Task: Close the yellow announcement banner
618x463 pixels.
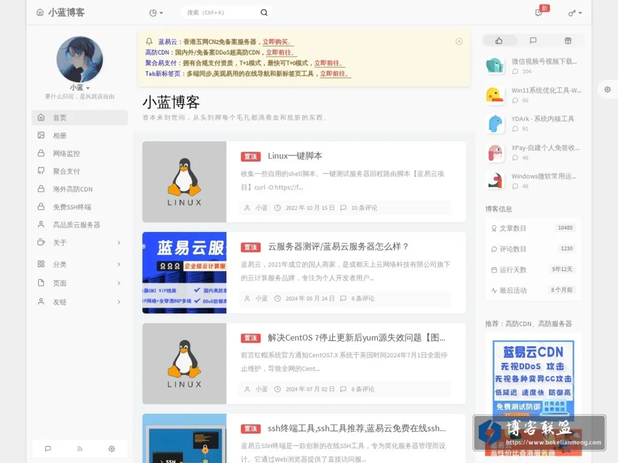Action: click(459, 42)
